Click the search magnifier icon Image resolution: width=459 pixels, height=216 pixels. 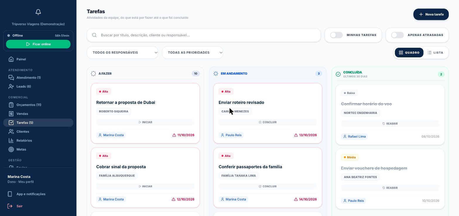click(94, 35)
